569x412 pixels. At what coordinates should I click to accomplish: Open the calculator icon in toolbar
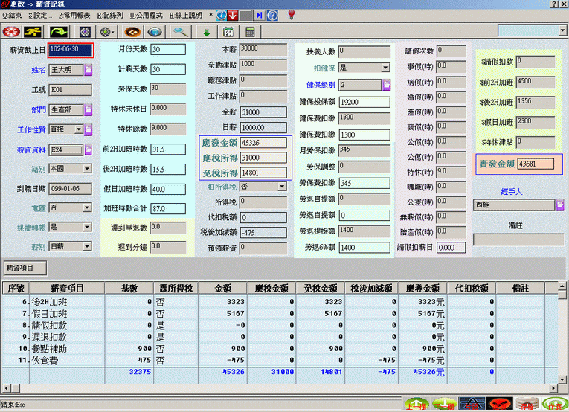click(x=250, y=32)
